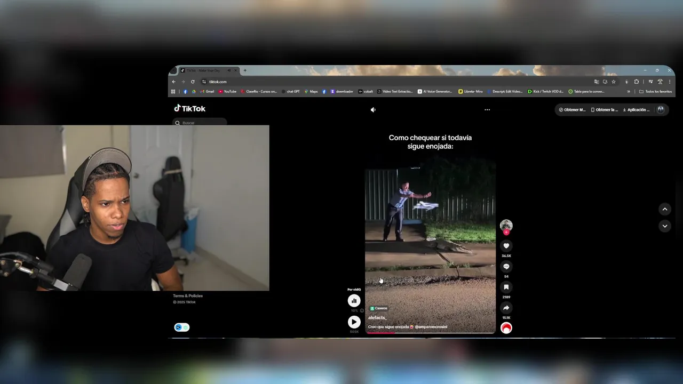Viewport: 683px width, 384px height.
Task: Open the profile avatar in TikTok header
Action: [x=661, y=109]
